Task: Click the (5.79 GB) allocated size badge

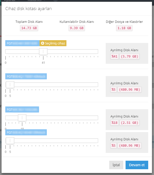Action: pyautogui.click(x=129, y=56)
